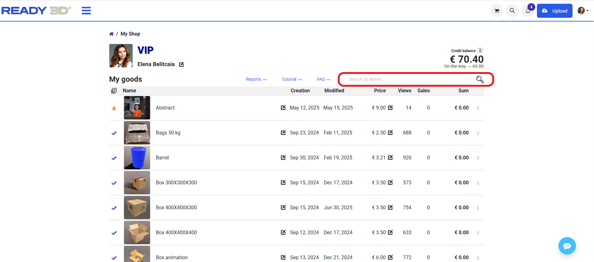The height and width of the screenshot is (262, 594).
Task: Click the magnifier beside Search by Name
Action: (480, 80)
